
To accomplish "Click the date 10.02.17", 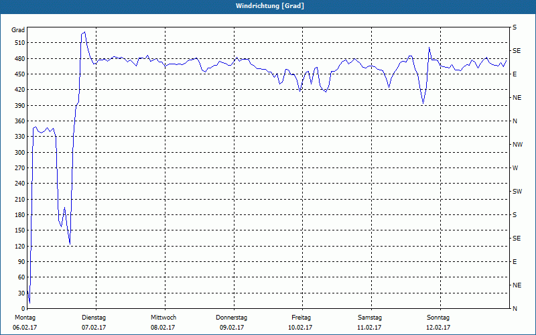I will [x=300, y=328].
